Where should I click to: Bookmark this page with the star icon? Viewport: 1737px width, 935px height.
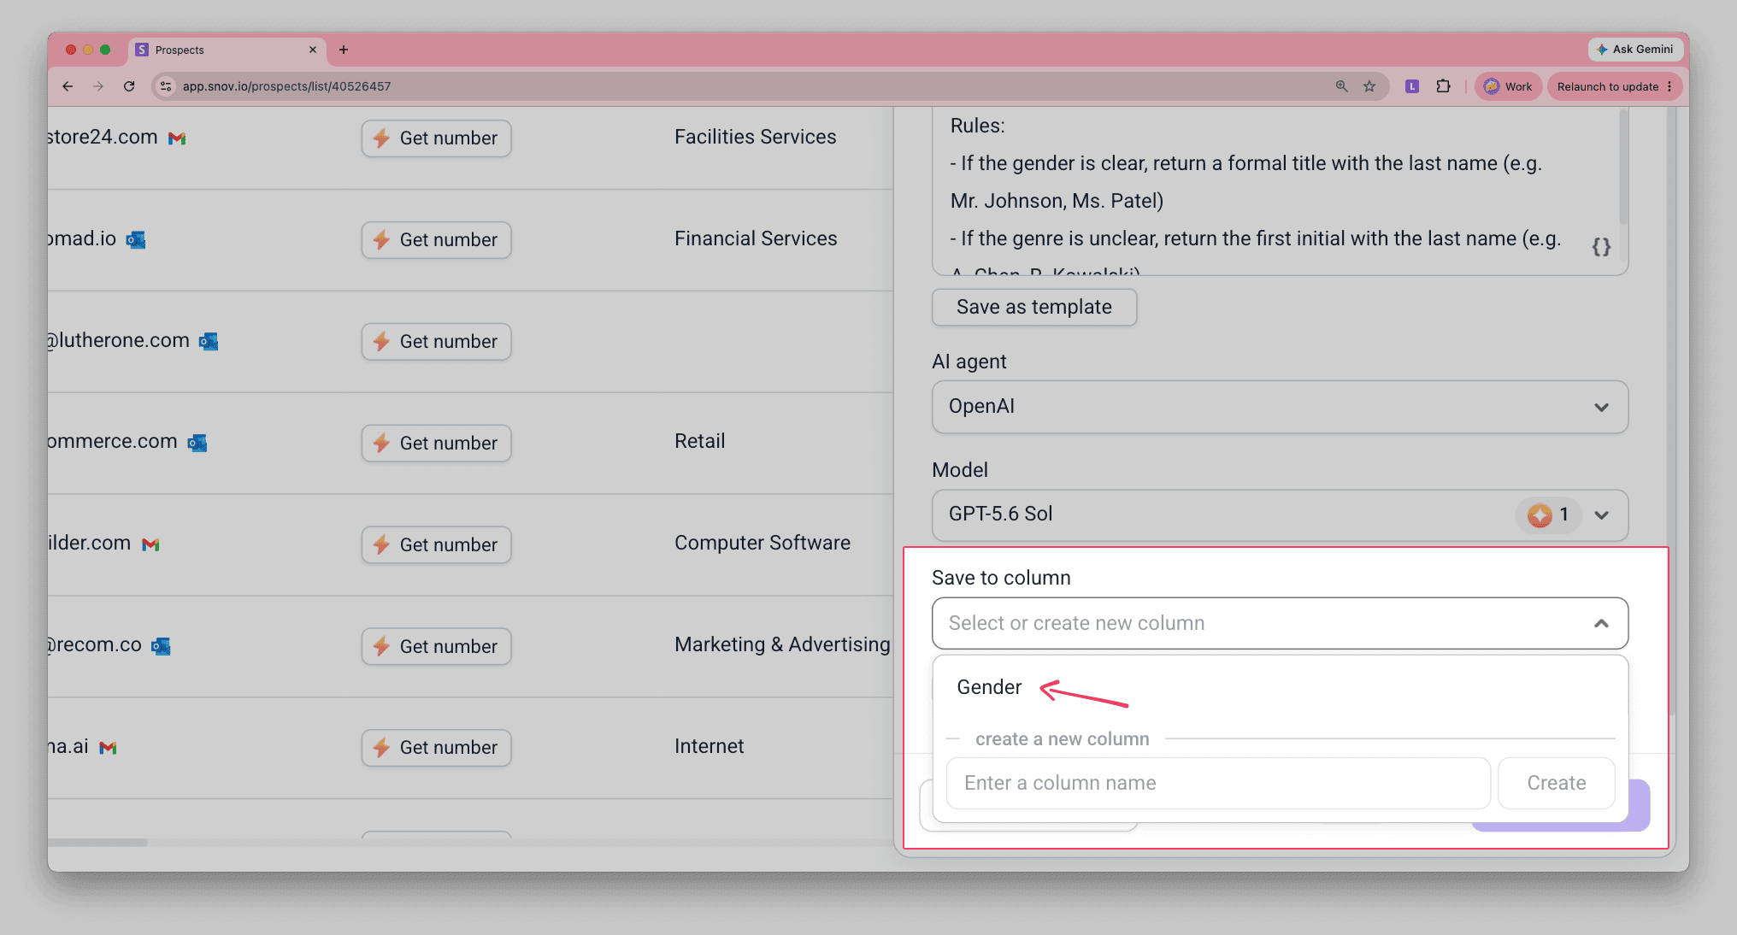click(x=1369, y=86)
